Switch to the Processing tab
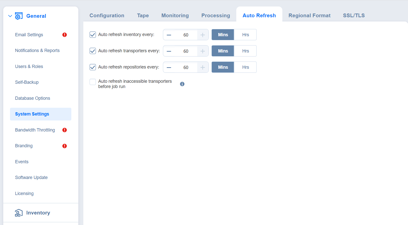 tap(216, 15)
